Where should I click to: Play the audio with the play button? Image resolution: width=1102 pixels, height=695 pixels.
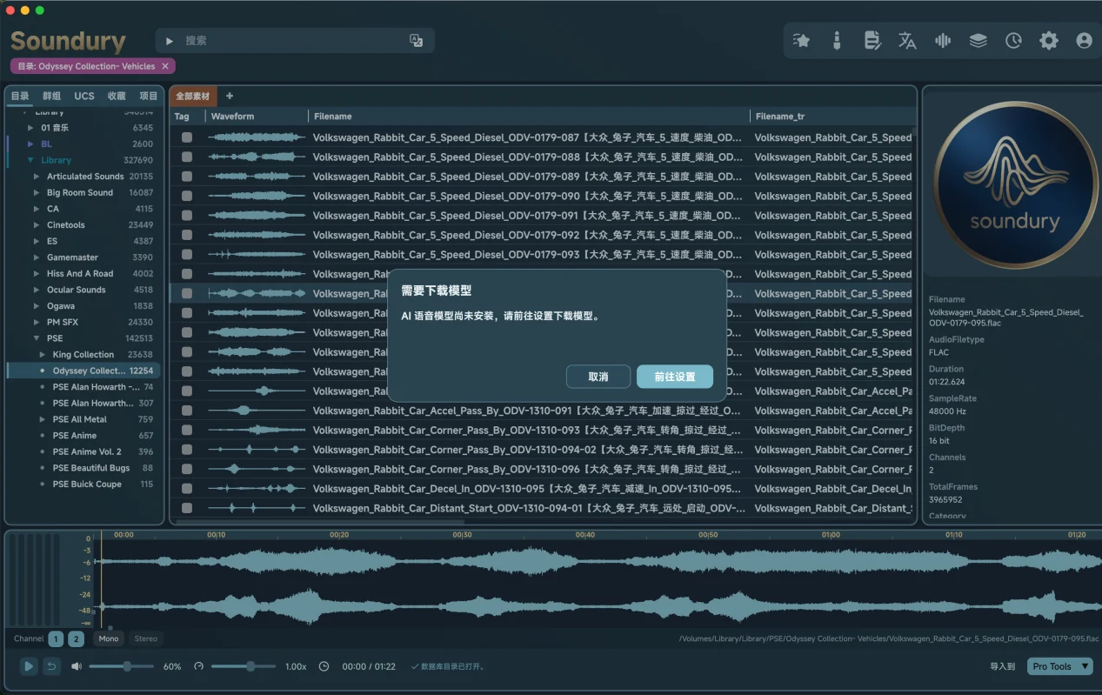pos(29,666)
